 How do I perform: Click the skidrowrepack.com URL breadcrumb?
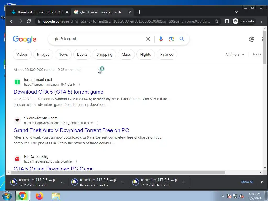[x=58, y=123]
